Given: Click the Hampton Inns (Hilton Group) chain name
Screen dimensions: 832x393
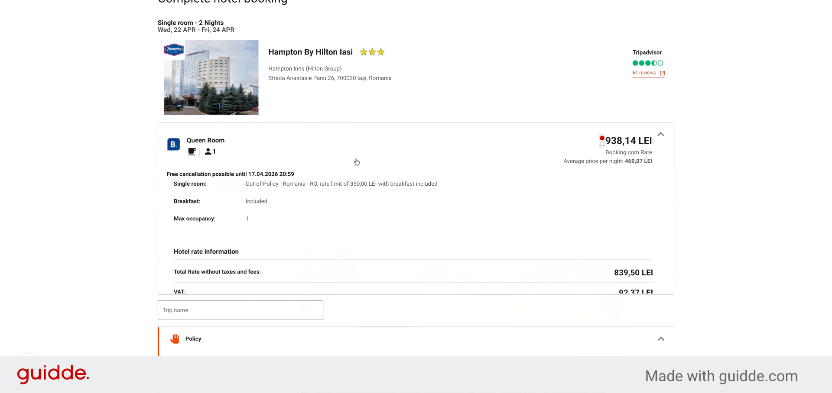Looking at the screenshot, I should click(305, 68).
